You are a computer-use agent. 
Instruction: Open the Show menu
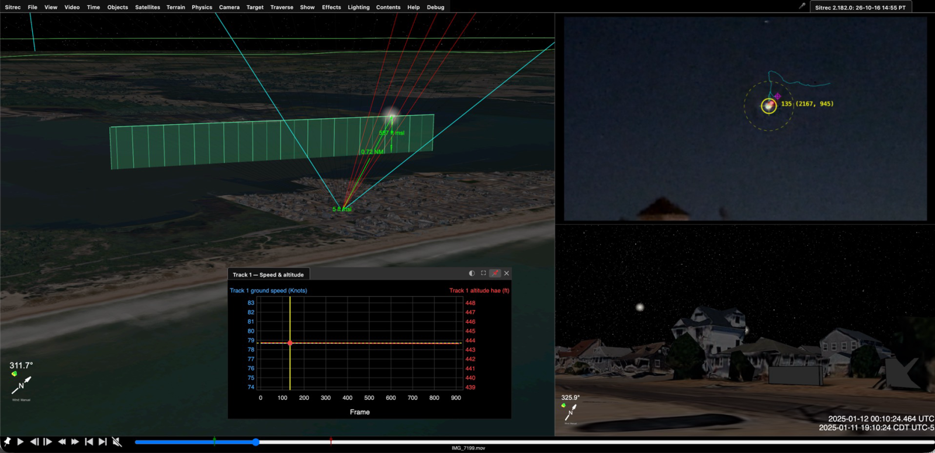click(307, 7)
